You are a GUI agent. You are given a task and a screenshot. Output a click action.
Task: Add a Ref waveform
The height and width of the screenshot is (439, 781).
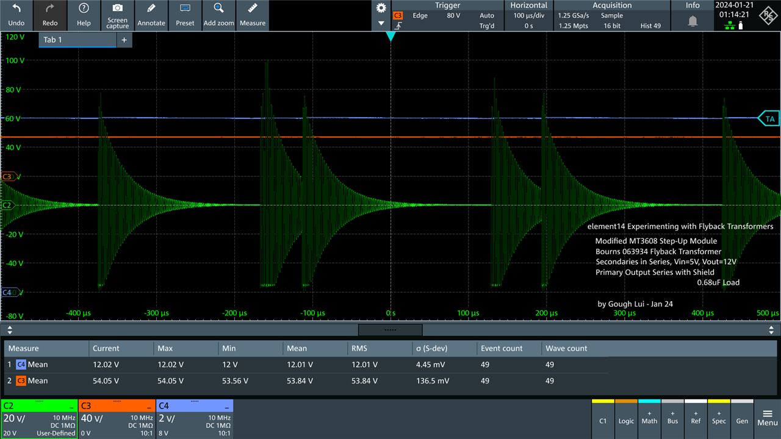696,419
